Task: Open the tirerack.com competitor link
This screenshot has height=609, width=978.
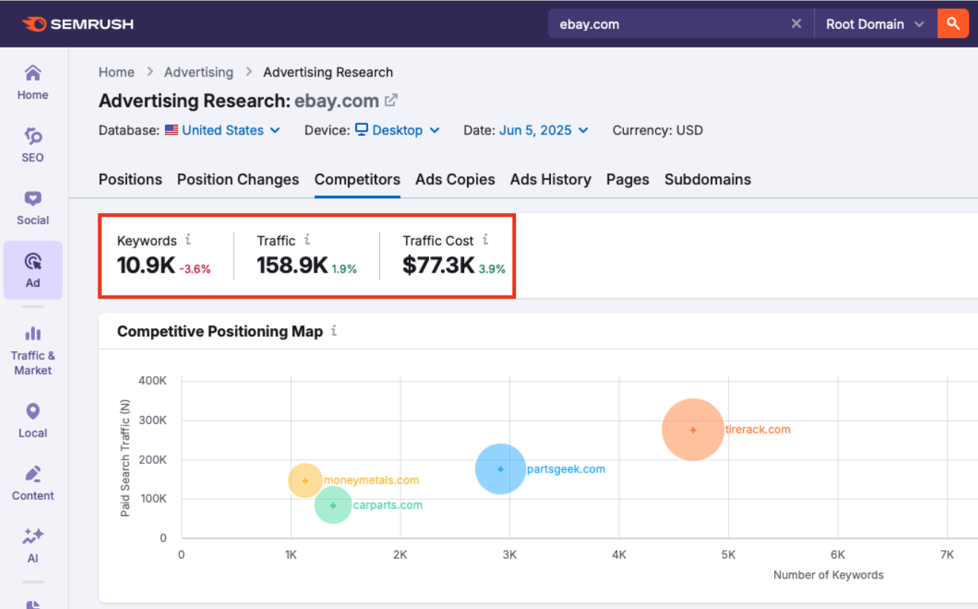Action: click(757, 429)
